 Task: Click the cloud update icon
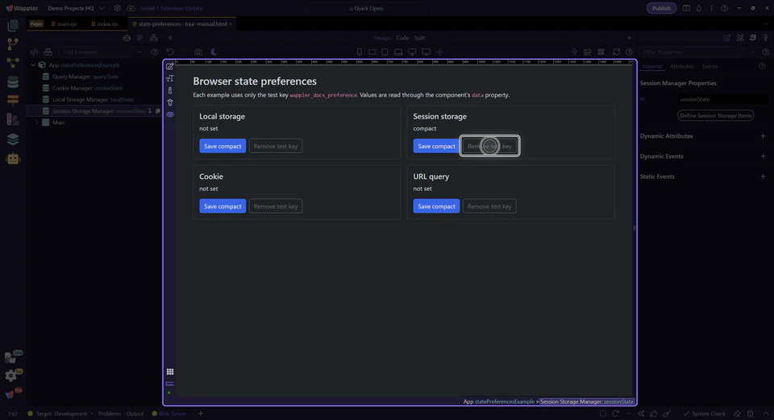pos(131,8)
